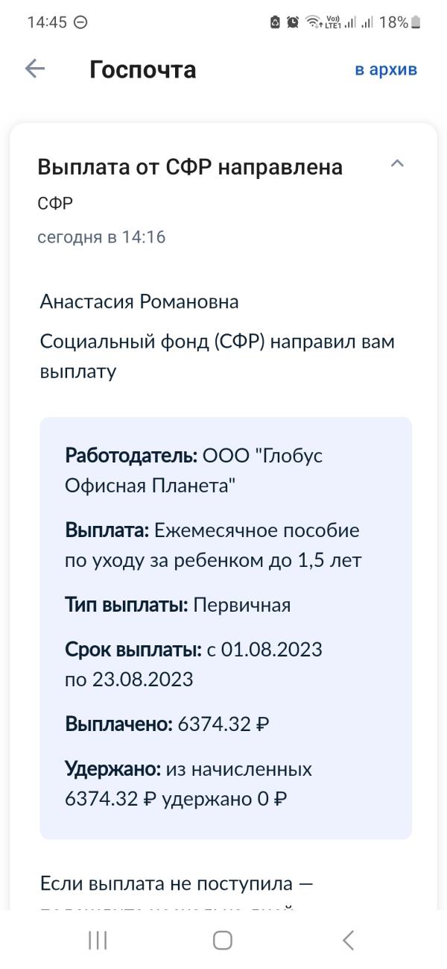Tap the 'Удержано' withheld amount line
Image resolution: width=447 pixels, height=969 pixels.
[188, 783]
